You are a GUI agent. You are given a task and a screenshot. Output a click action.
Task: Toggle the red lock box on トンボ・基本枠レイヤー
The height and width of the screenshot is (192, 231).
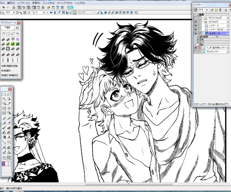coord(199,48)
